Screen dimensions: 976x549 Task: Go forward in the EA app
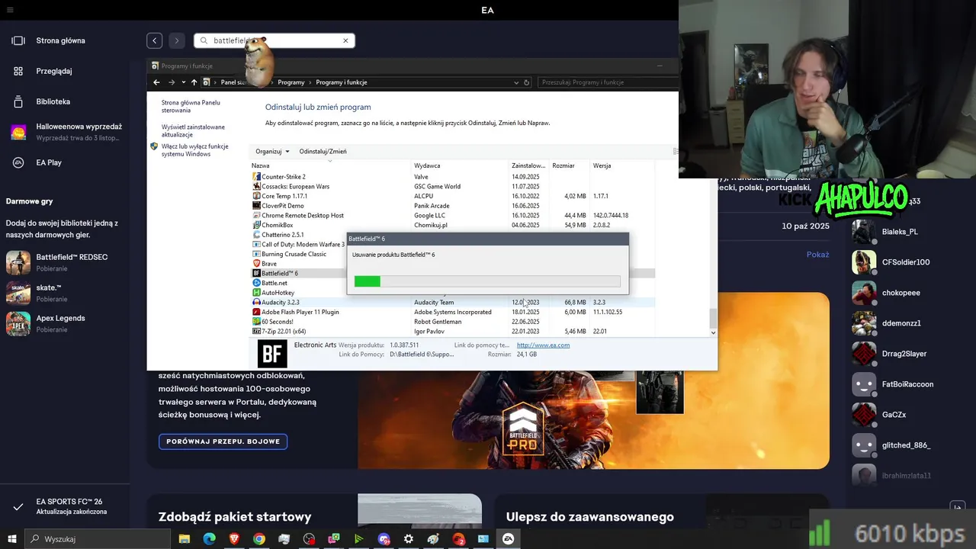pos(176,40)
